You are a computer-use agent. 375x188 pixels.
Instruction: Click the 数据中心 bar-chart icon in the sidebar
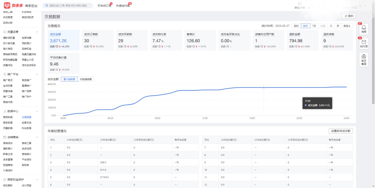tap(5, 111)
